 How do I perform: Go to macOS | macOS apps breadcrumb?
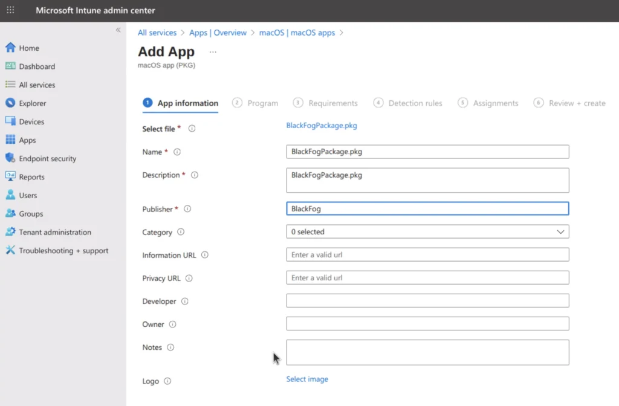point(297,33)
